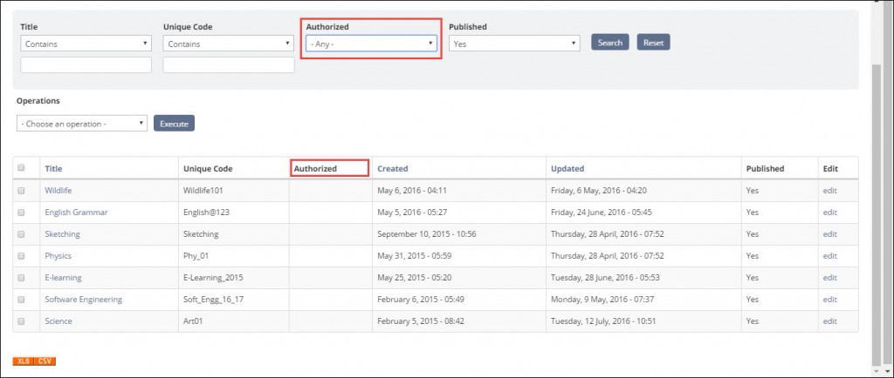
Task: Open the Authorized filter dropdown
Action: click(x=371, y=44)
